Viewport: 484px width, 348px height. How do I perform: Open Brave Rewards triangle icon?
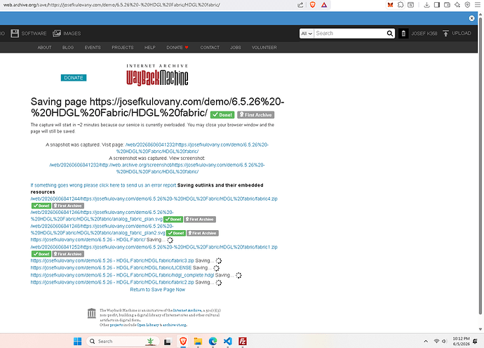[324, 5]
